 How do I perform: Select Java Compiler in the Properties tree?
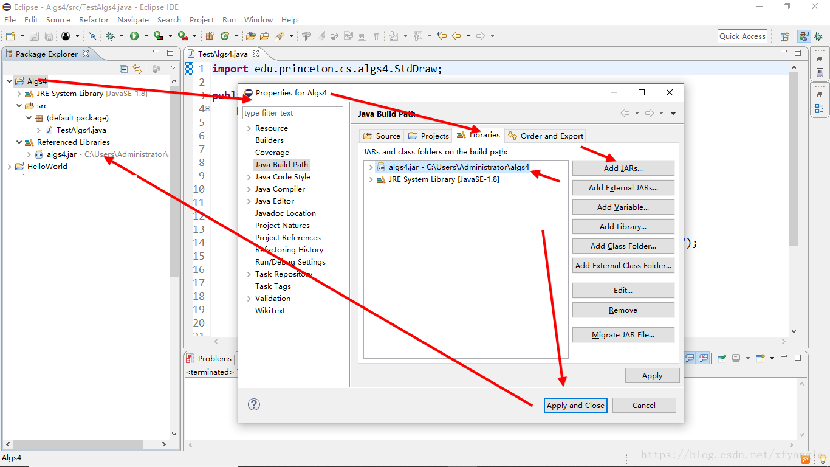280,189
